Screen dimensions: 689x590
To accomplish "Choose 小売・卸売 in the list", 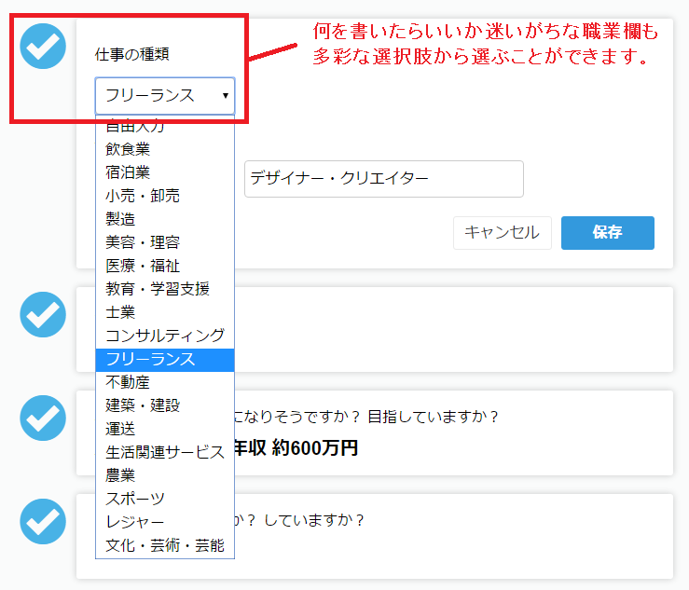I will pyautogui.click(x=143, y=196).
